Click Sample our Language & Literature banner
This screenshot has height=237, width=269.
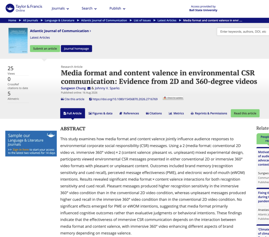tap(31, 143)
